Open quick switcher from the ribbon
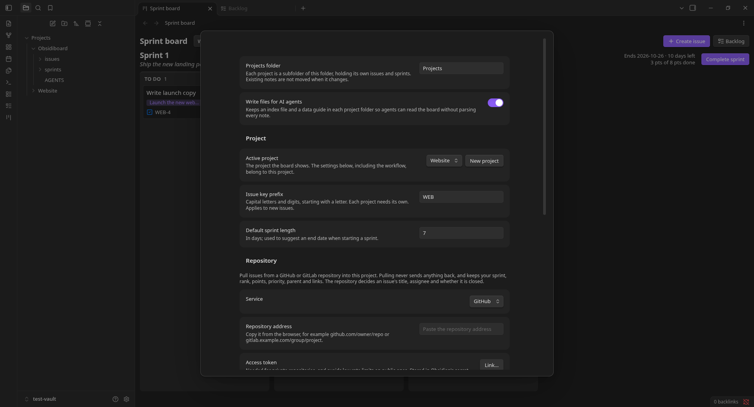The width and height of the screenshot is (754, 407). click(9, 24)
